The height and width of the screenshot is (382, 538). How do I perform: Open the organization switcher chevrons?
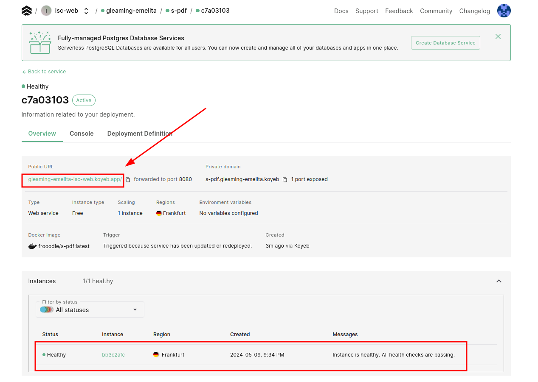[x=86, y=11]
